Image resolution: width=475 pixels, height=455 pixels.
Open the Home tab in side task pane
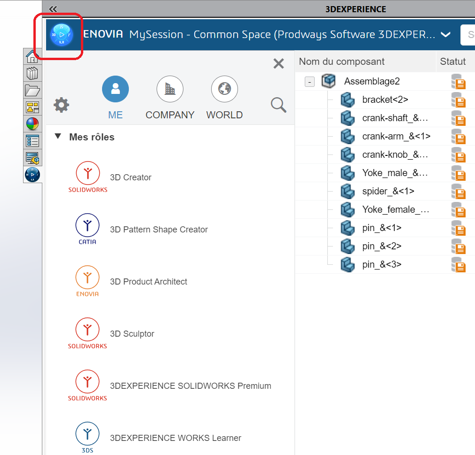click(x=32, y=56)
